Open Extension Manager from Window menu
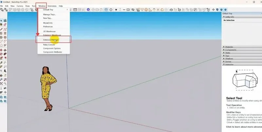This screenshot has width=262, height=132. coord(54,40)
